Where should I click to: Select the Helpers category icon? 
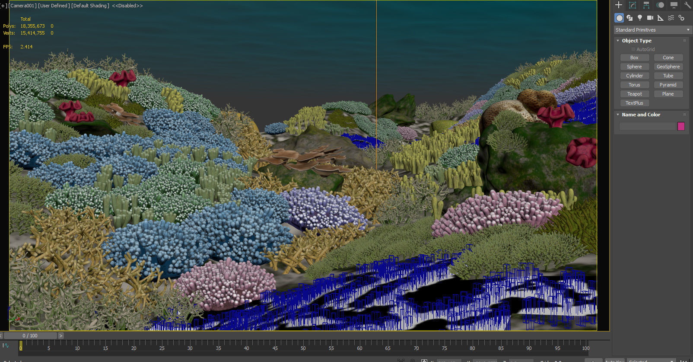coord(661,18)
